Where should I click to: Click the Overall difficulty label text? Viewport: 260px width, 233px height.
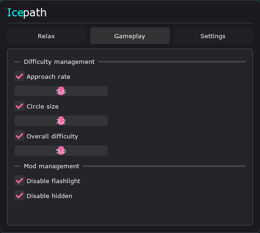(52, 137)
